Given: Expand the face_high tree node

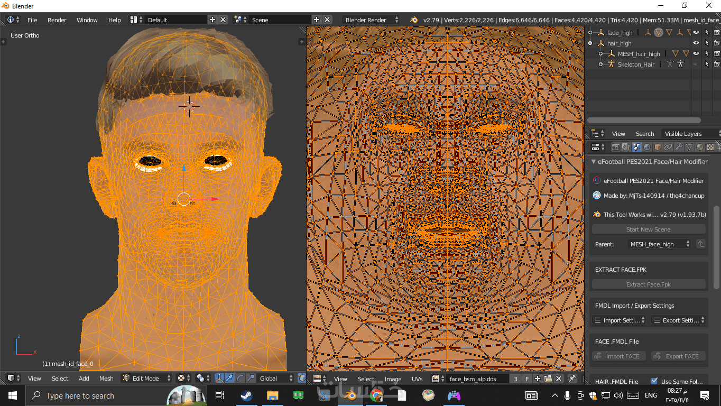Looking at the screenshot, I should click(590, 33).
